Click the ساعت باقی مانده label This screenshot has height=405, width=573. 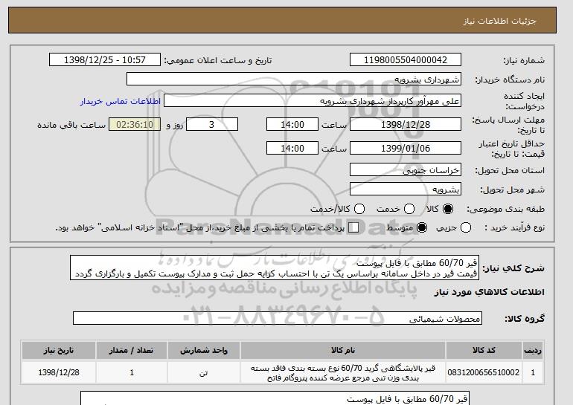coord(71,125)
